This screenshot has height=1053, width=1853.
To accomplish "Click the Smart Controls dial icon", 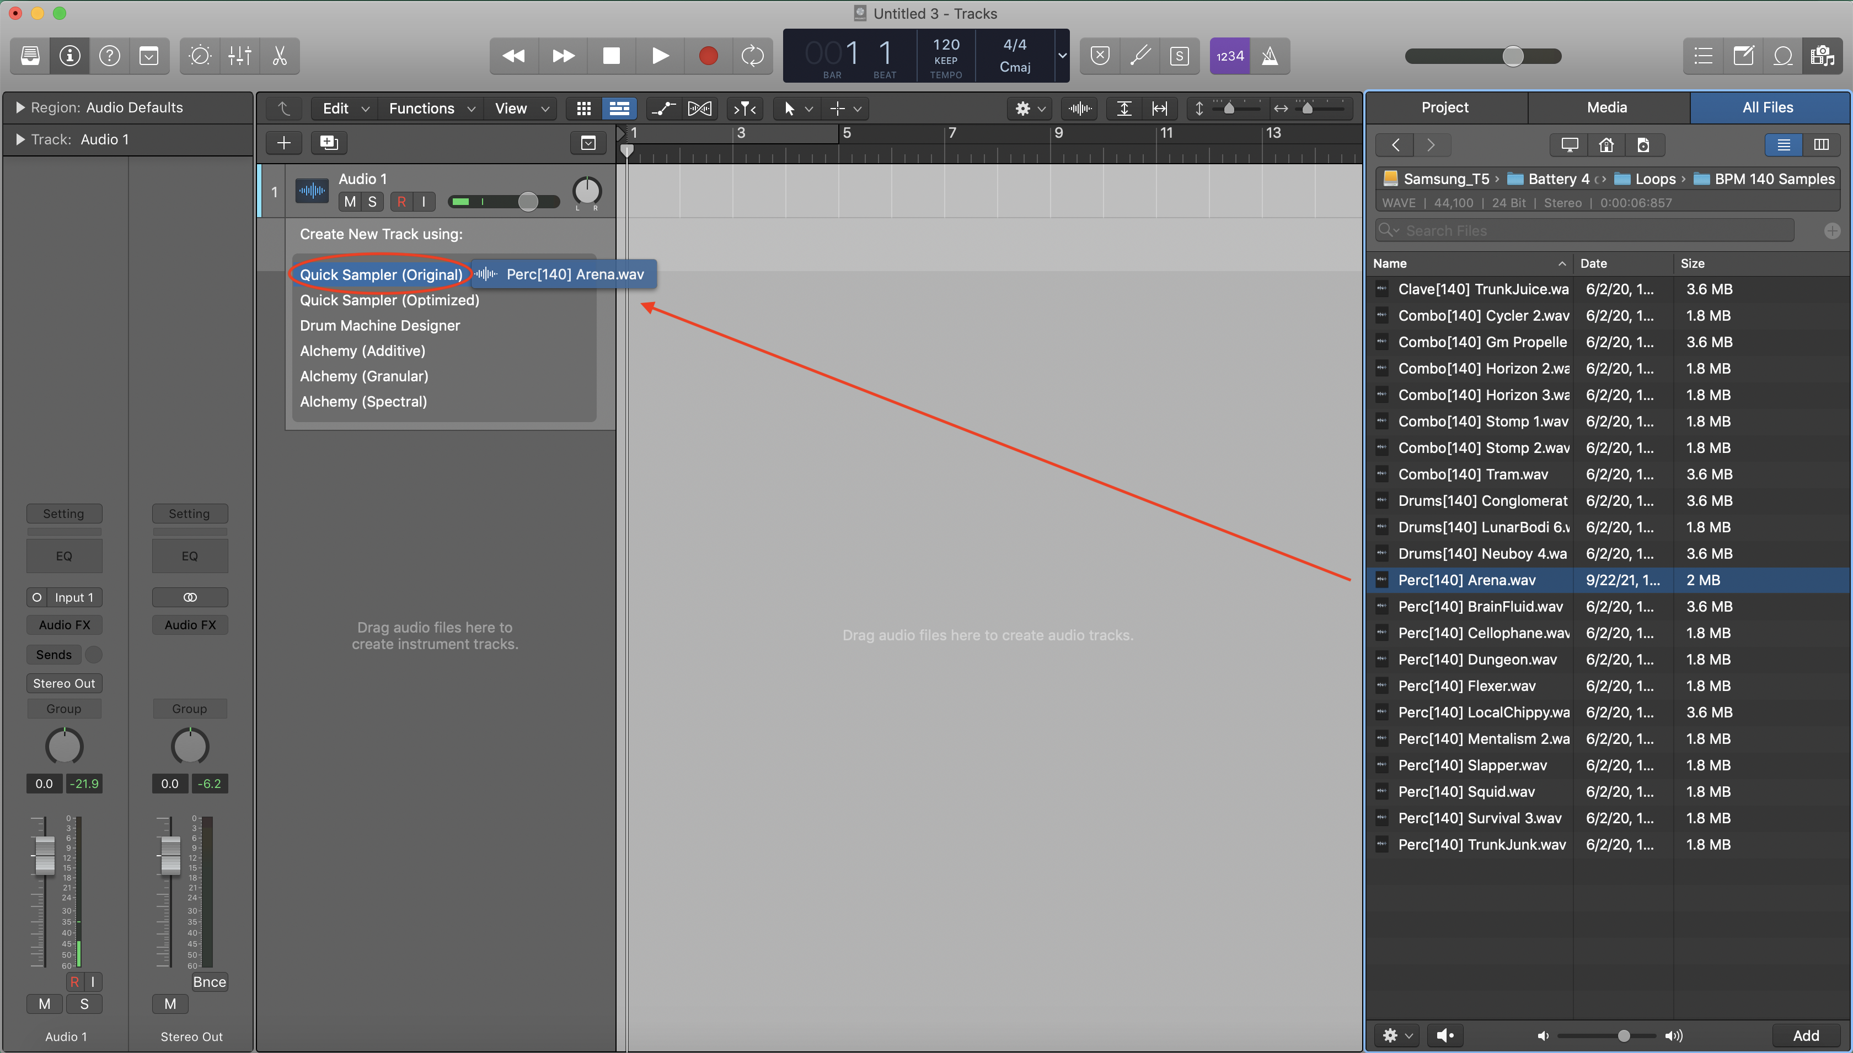I will pos(200,56).
